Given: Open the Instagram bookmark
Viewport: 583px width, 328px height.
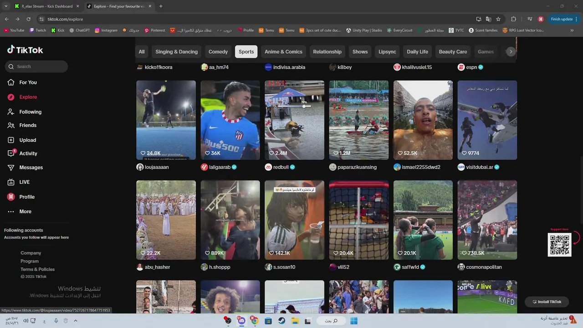Looking at the screenshot, I should (x=106, y=31).
